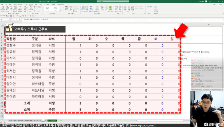Select sheet tab named 5
The image size is (224, 127).
click(x=46, y=121)
